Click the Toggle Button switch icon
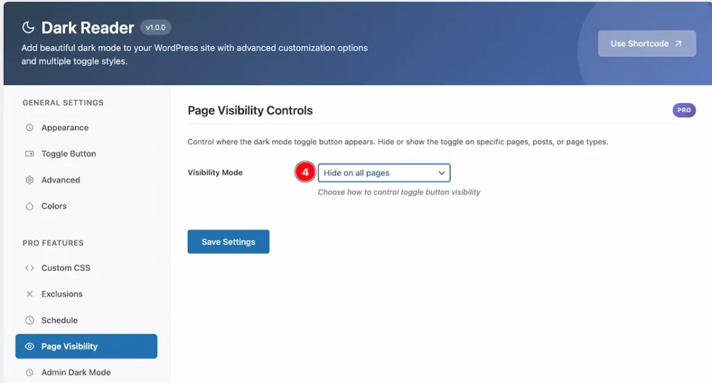The image size is (712, 383). point(29,154)
